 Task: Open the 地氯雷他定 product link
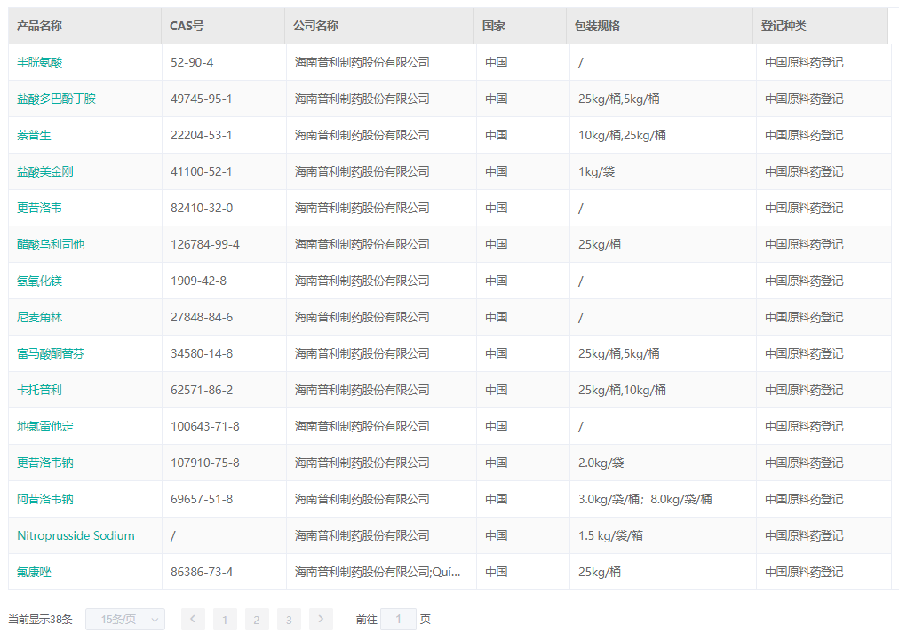[x=44, y=426]
